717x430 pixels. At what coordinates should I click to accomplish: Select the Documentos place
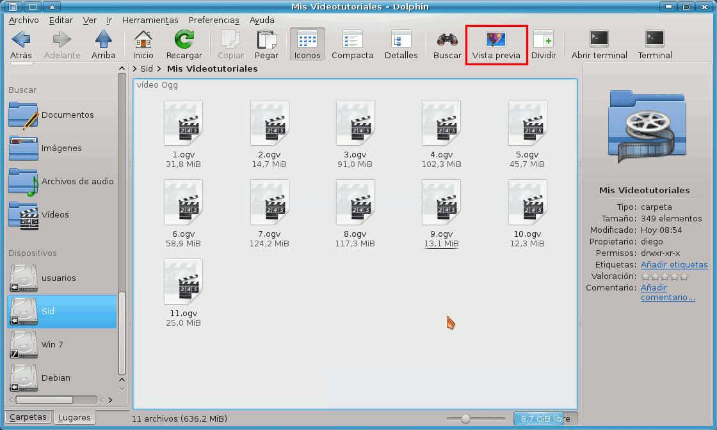[x=61, y=115]
